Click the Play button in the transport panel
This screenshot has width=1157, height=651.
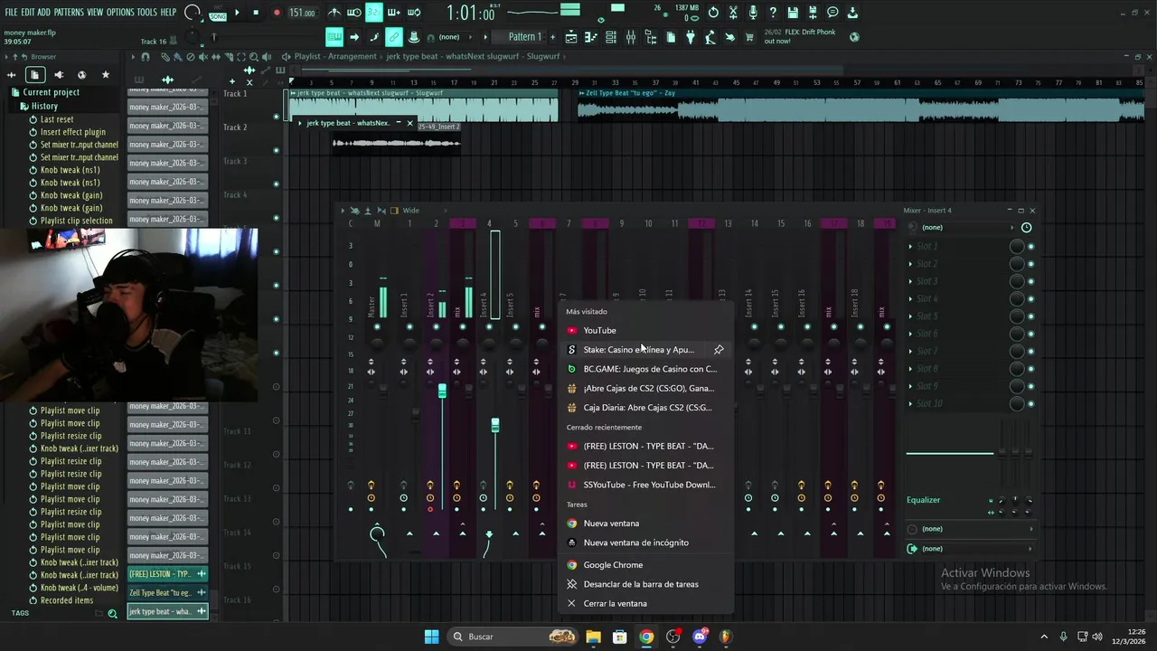point(237,13)
